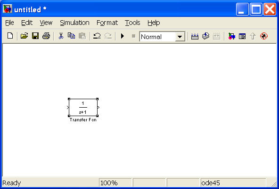Maximize the untitled window
Viewport: 279px width, 189px height.
(x=256, y=9)
